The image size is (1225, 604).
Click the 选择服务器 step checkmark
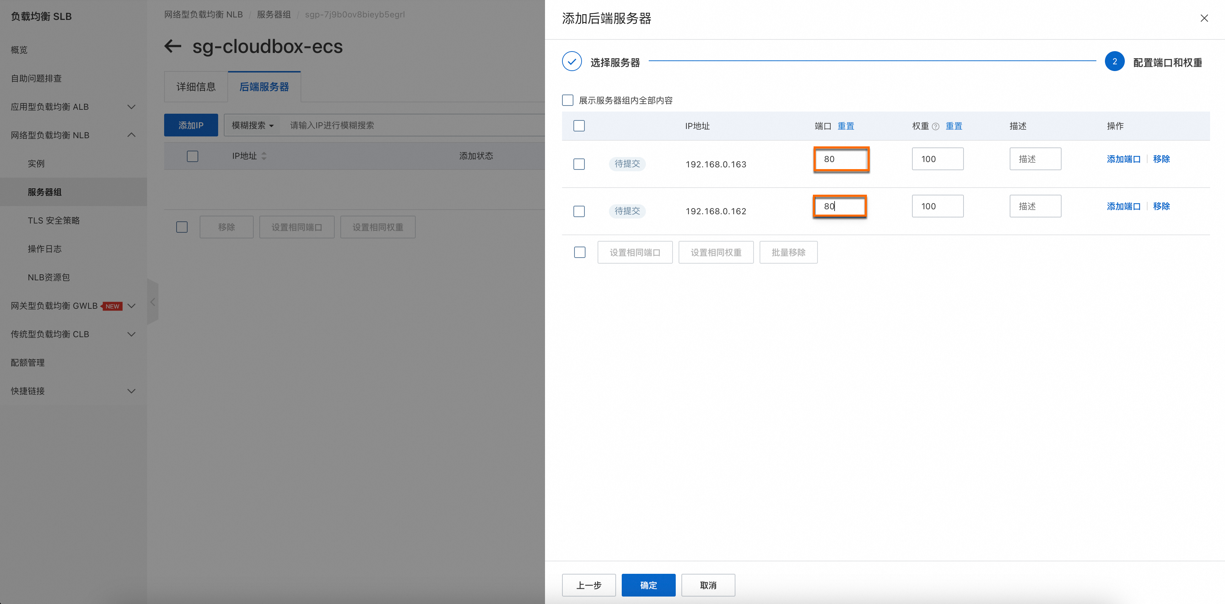(572, 62)
